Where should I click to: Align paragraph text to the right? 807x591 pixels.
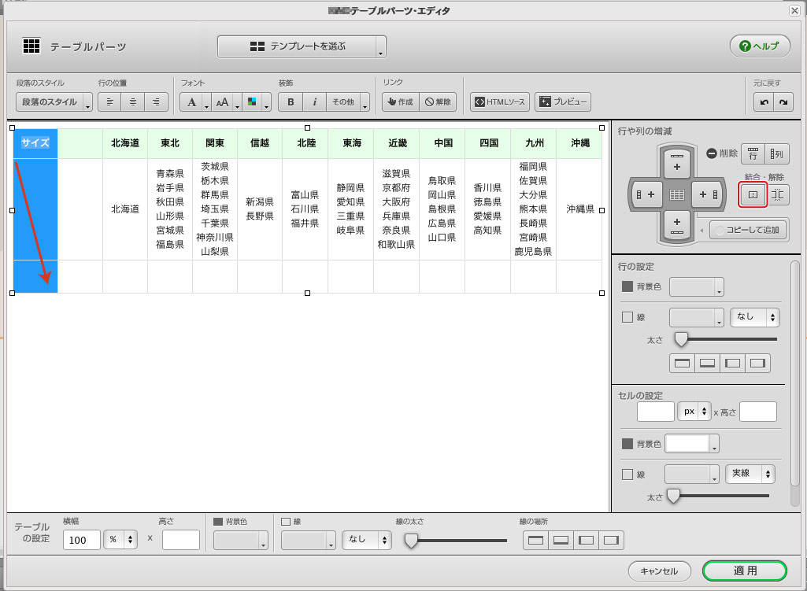click(x=156, y=102)
